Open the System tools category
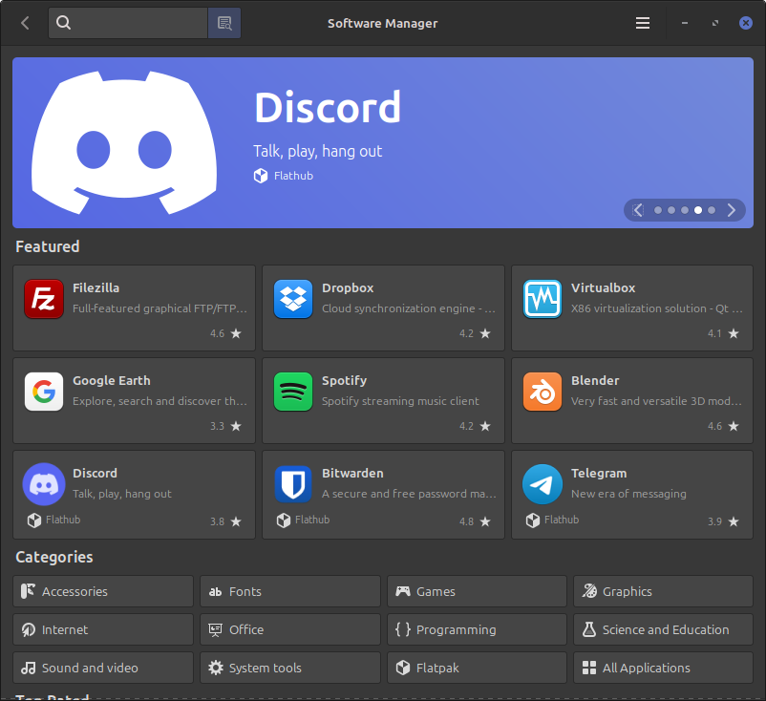This screenshot has height=701, width=766. (x=290, y=668)
